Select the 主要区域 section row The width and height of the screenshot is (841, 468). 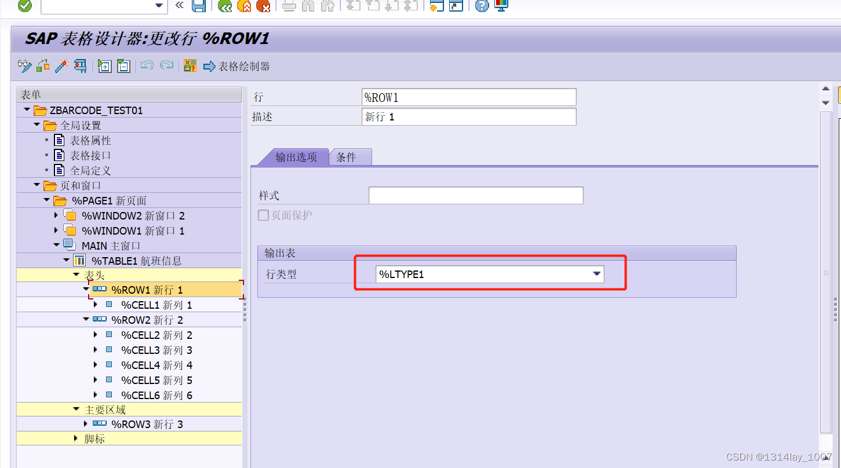pos(129,409)
